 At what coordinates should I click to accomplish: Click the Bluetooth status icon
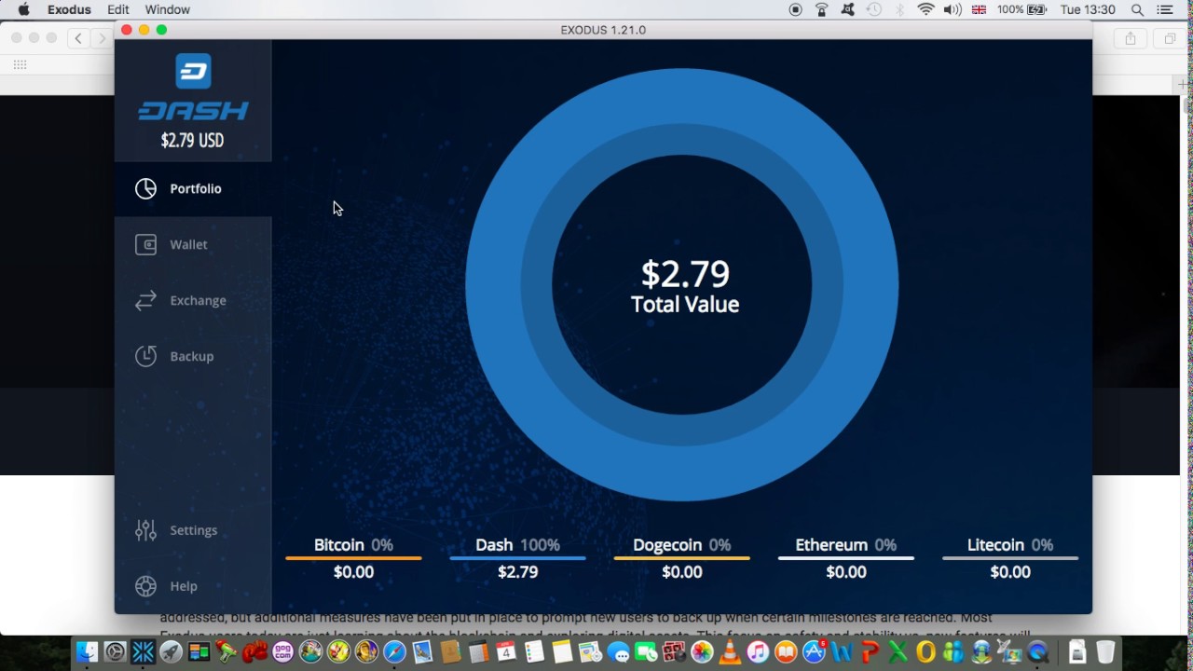899,9
